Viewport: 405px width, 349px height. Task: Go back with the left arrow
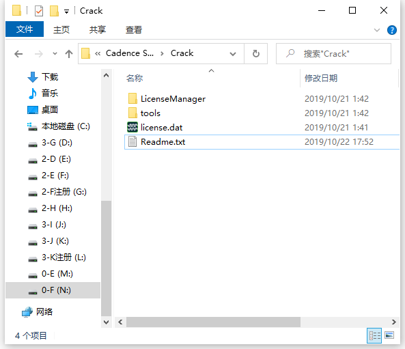coord(18,54)
